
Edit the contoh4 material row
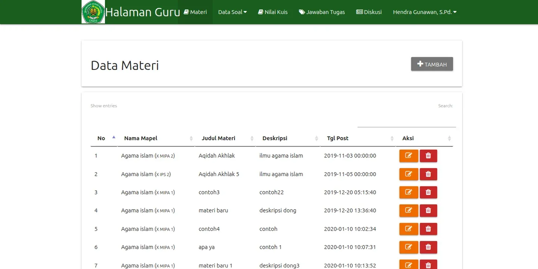(409, 229)
